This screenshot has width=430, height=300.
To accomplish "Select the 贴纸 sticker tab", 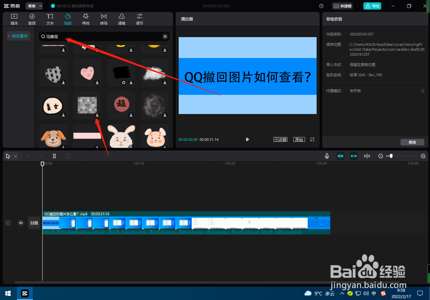I will (68, 19).
